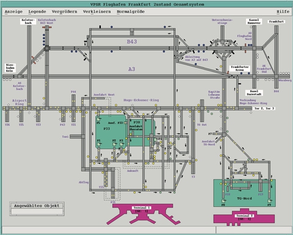Click the AS Flughafen Nord label
The image size is (293, 235).
pyautogui.click(x=244, y=36)
